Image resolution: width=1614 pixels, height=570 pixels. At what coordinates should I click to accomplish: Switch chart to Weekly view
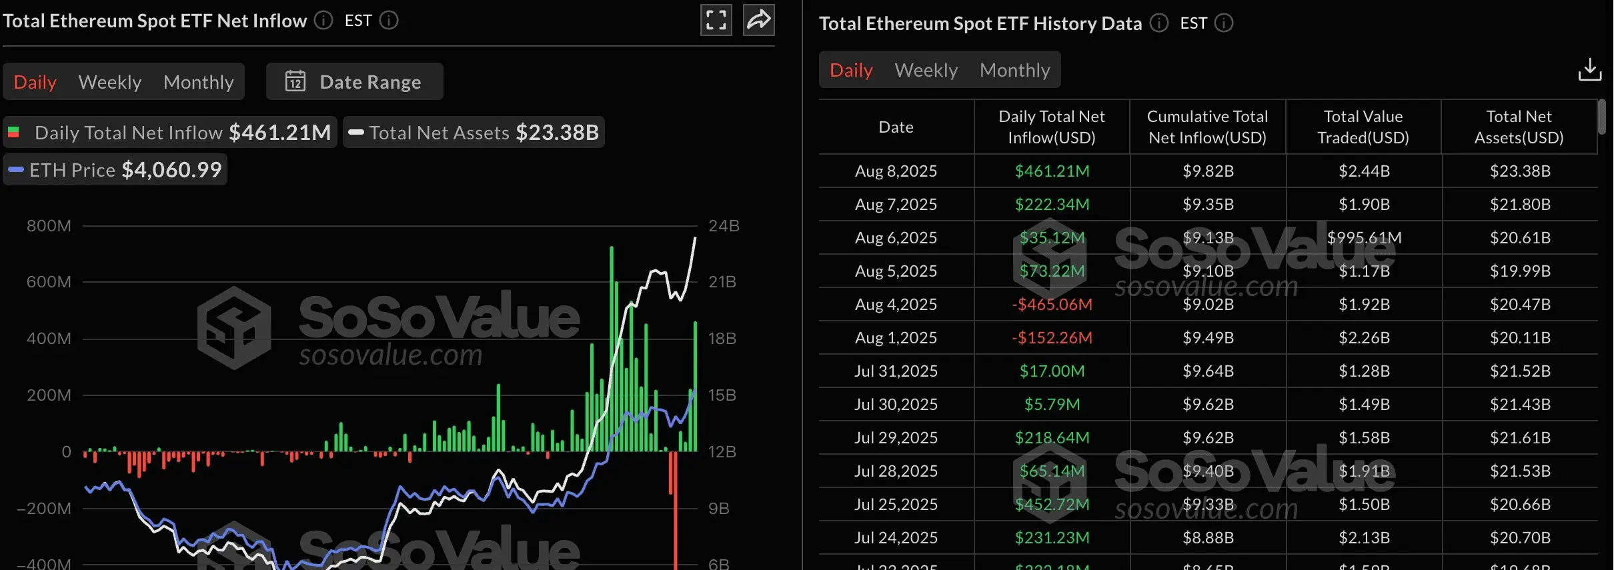110,82
